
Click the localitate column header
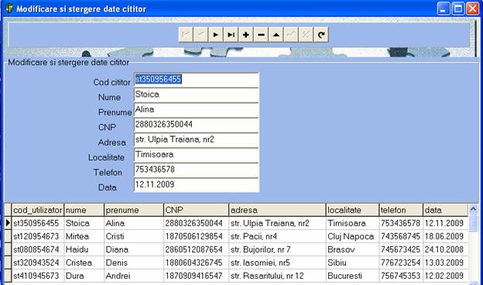[x=353, y=210]
